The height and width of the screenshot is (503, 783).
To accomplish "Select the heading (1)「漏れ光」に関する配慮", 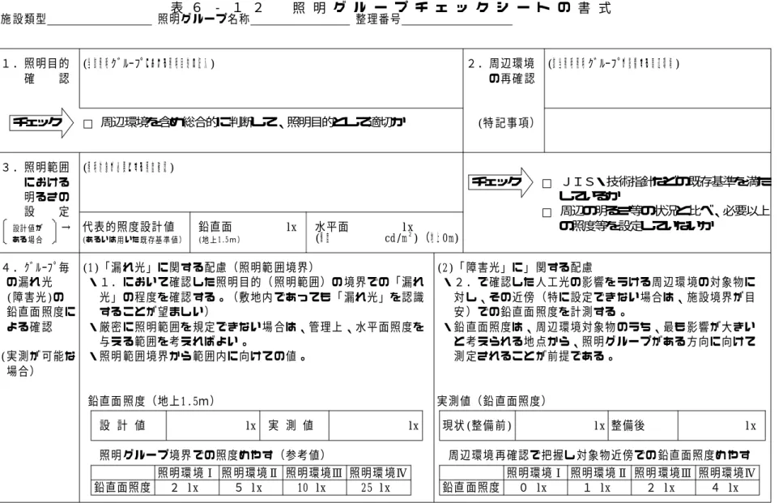I will [x=198, y=267].
